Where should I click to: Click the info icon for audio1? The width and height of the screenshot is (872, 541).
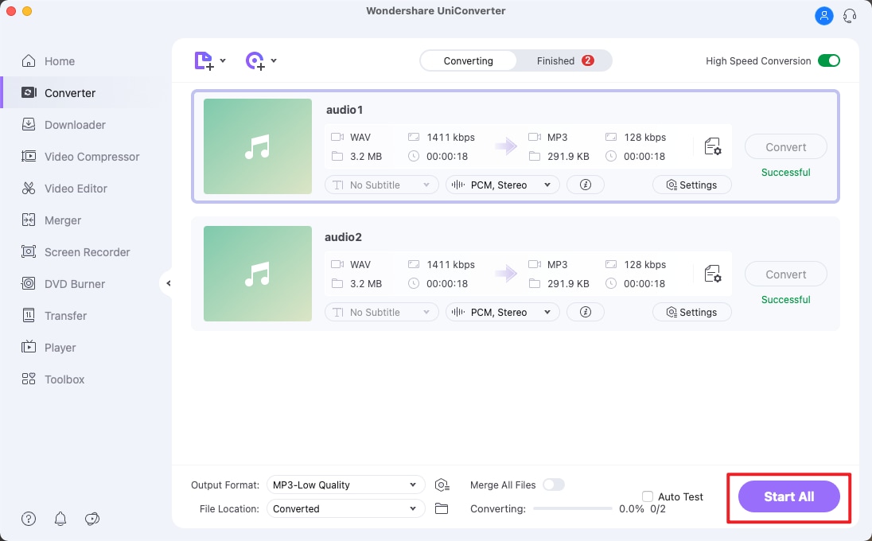[585, 185]
